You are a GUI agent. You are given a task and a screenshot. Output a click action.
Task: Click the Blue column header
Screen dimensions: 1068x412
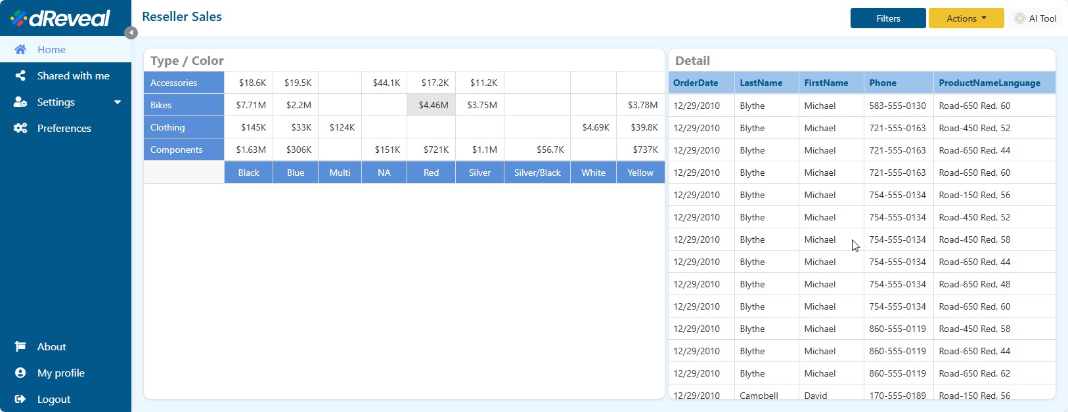(296, 173)
